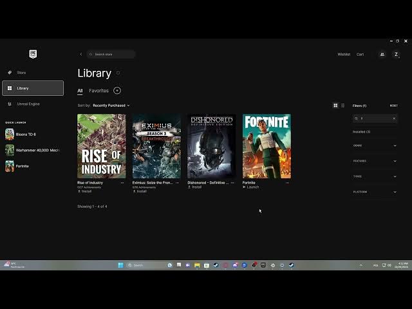Screen dimensions: 412x309
Task: Open Eximius options three-dot menu
Action: pyautogui.click(x=178, y=183)
